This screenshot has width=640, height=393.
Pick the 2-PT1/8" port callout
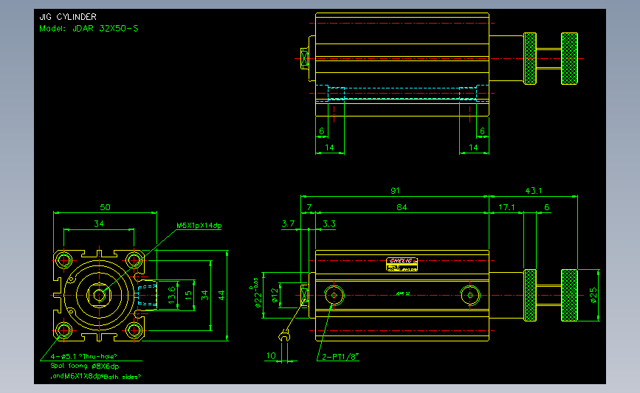coord(340,357)
